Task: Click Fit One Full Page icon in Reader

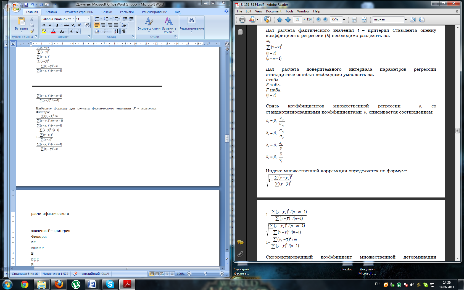Action: point(364,20)
